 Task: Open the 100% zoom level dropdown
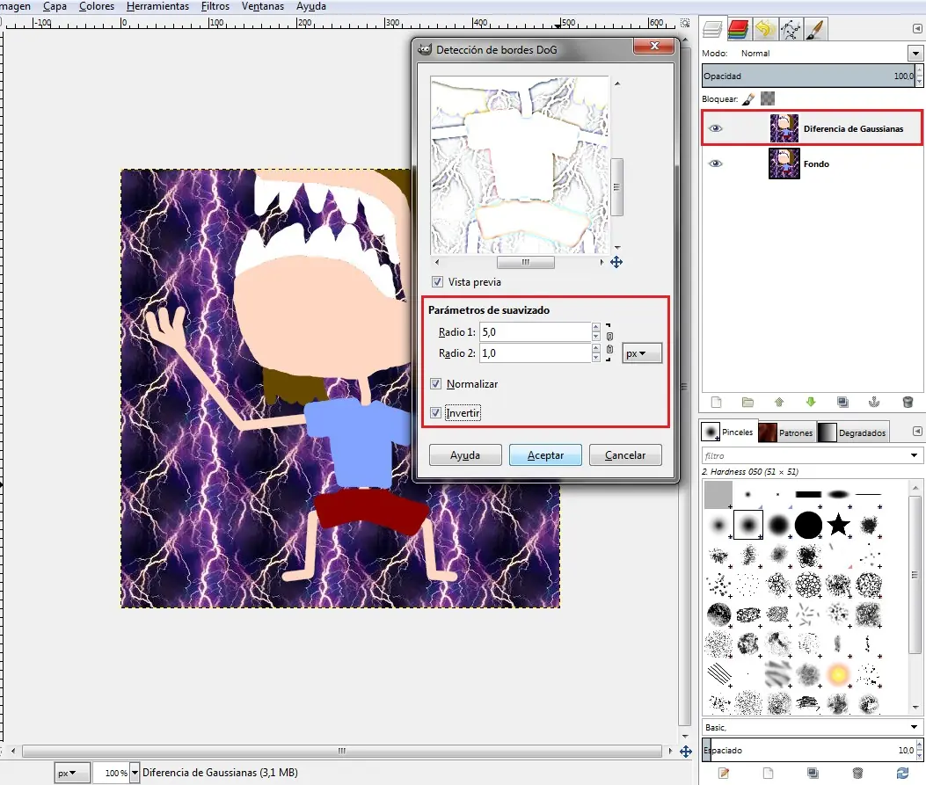click(135, 773)
